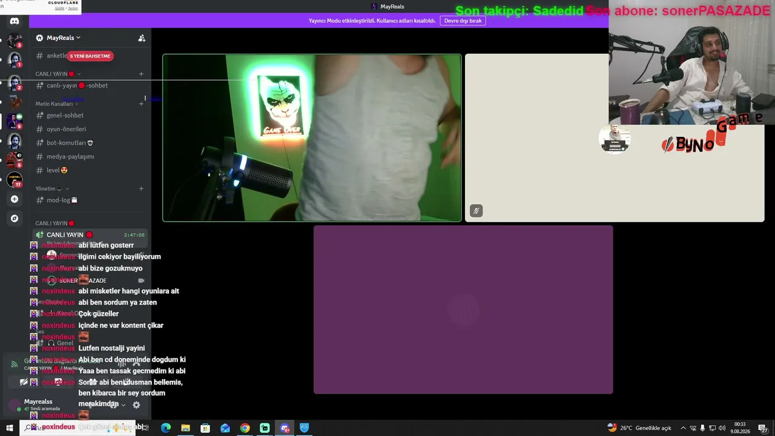Add a server with the plus icon
This screenshot has height=436, width=775.
tap(15, 199)
